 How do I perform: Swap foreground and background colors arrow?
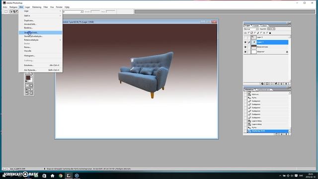coord(32,76)
